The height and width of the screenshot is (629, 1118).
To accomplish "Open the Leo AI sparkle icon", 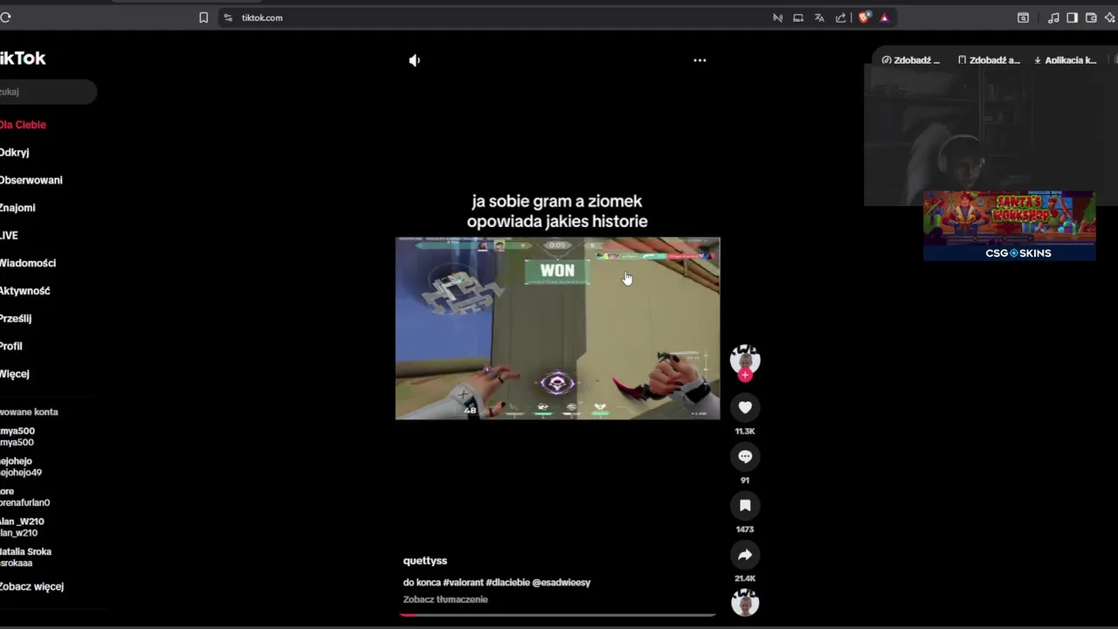I will pyautogui.click(x=1110, y=17).
